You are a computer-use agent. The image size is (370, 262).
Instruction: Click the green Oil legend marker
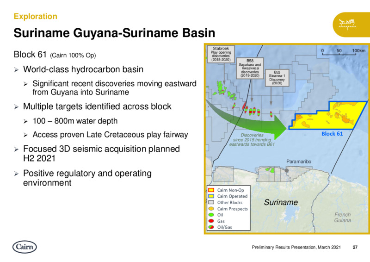(x=211, y=215)
